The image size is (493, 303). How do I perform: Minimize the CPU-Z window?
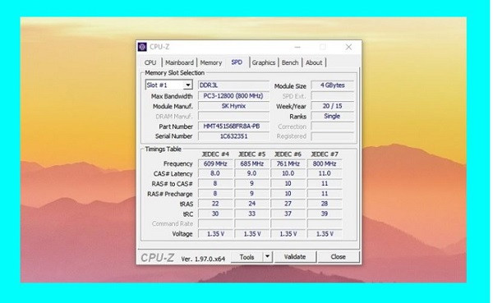point(297,47)
